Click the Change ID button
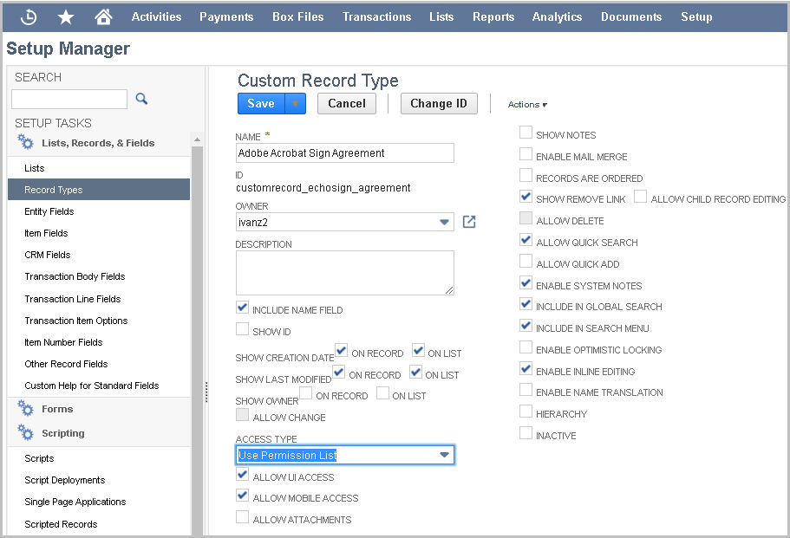This screenshot has width=790, height=538. (439, 104)
